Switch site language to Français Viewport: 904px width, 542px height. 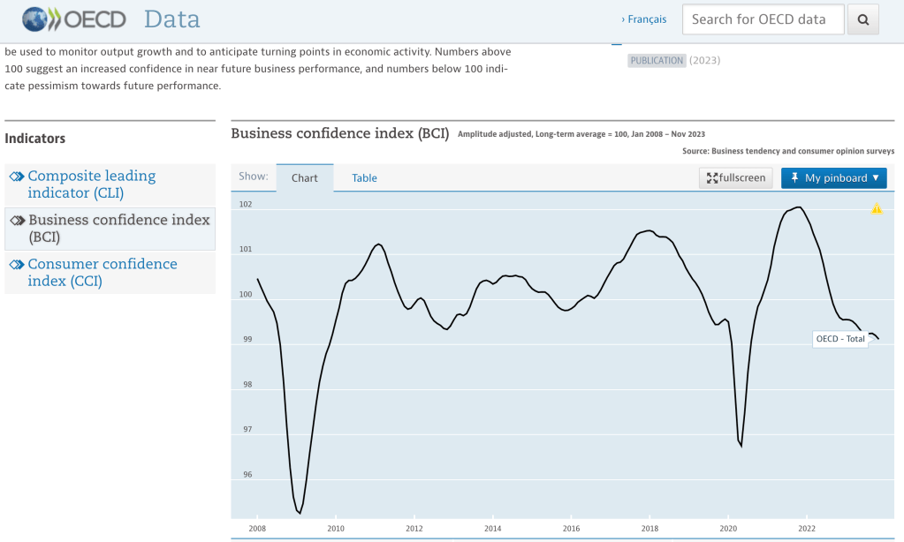tap(644, 19)
